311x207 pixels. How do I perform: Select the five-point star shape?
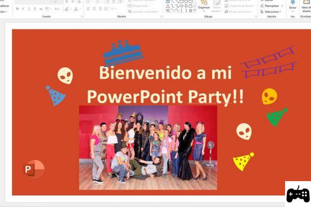tap(191, 10)
